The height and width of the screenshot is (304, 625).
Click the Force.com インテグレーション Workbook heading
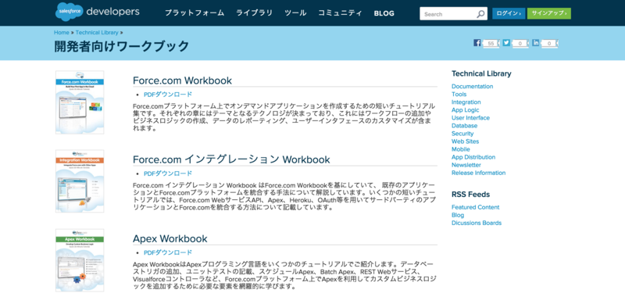pyautogui.click(x=231, y=159)
